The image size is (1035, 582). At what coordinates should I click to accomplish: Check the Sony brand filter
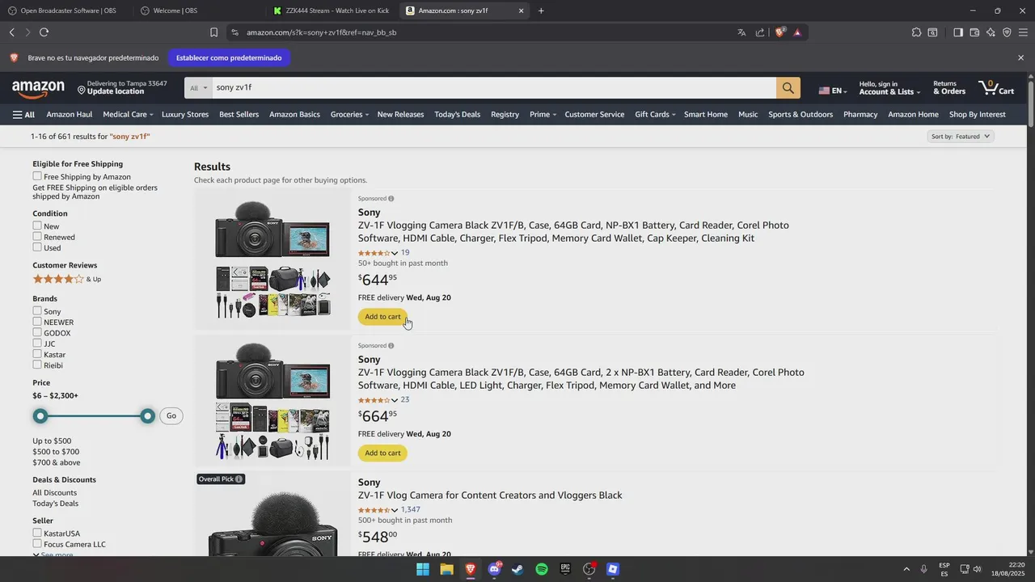click(x=37, y=310)
